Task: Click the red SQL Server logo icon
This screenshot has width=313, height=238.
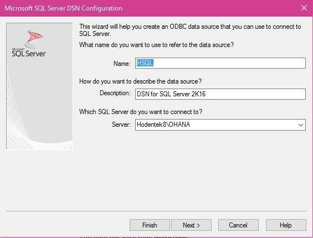Action: pyautogui.click(x=33, y=39)
